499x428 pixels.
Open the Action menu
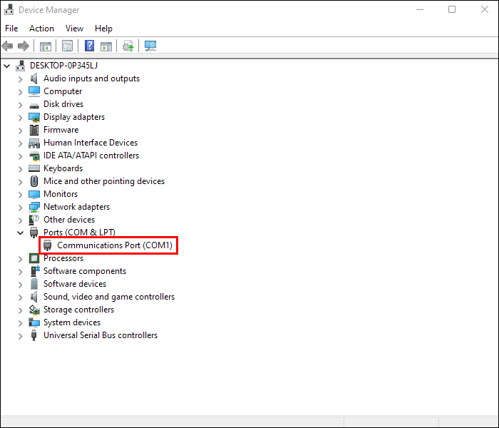point(41,29)
